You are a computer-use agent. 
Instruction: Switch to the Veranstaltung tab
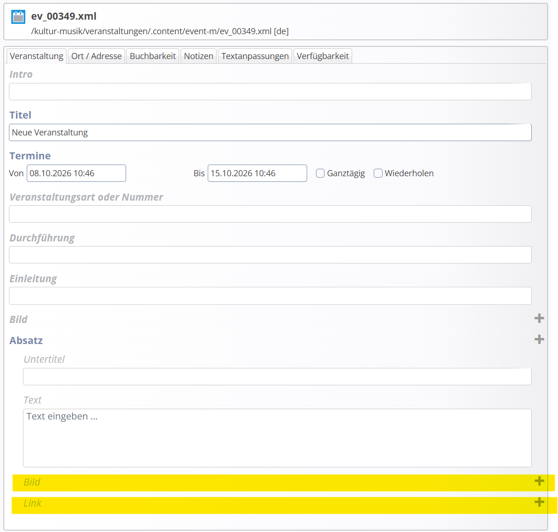pyautogui.click(x=36, y=56)
